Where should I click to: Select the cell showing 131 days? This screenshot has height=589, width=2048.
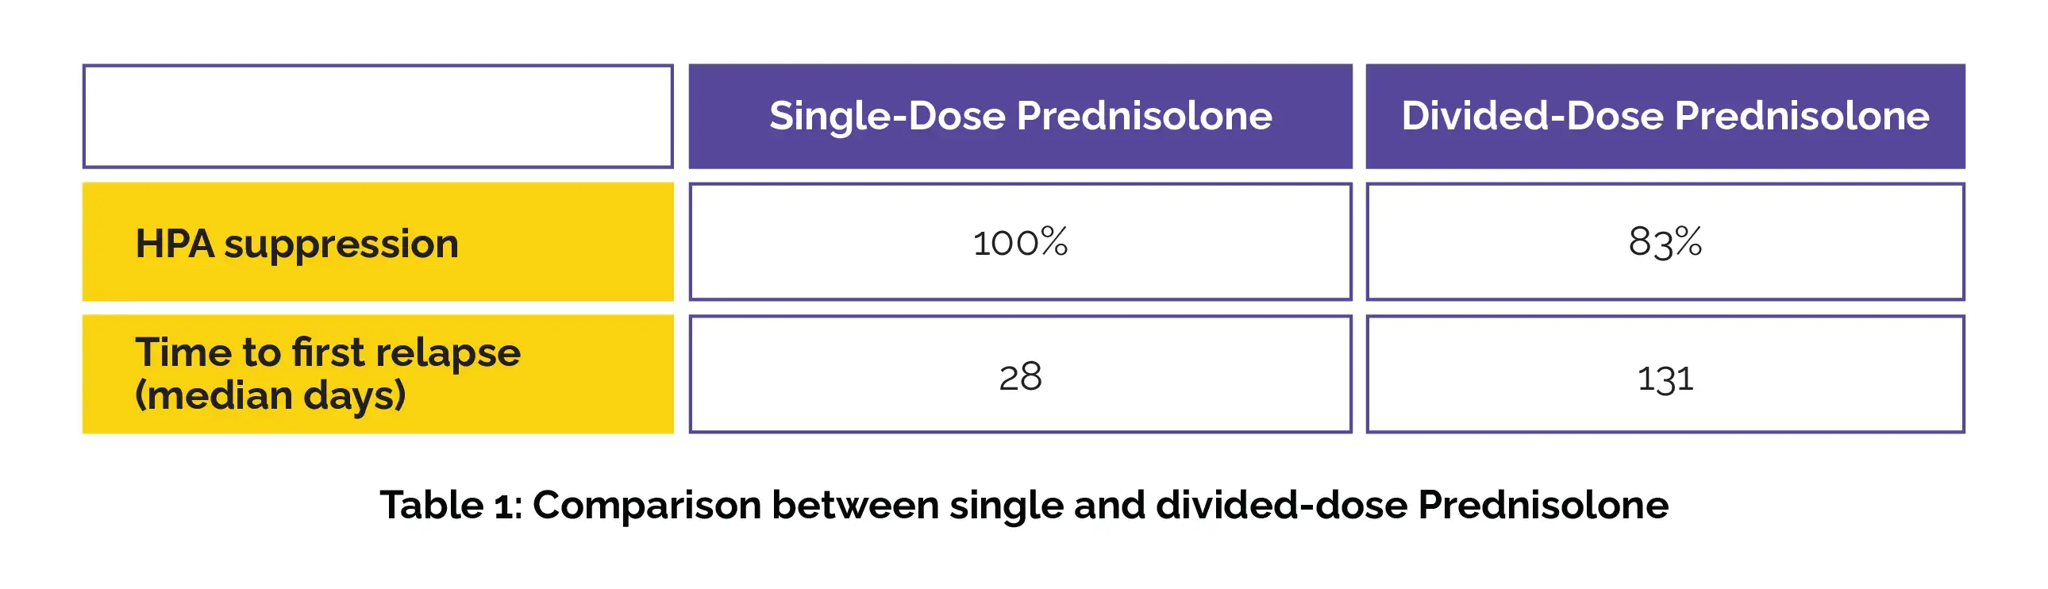tap(1665, 378)
